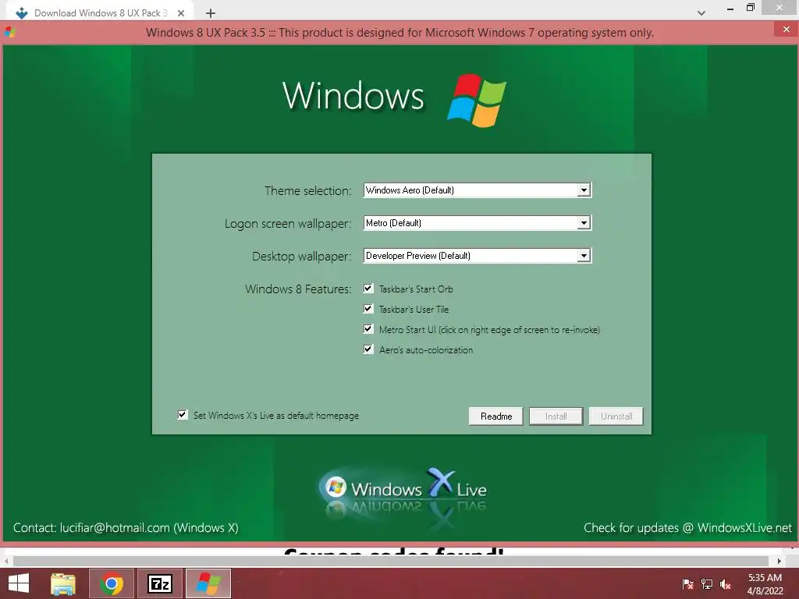Open the browser tab search chevron
Image resolution: width=799 pixels, height=599 pixels.
point(701,12)
